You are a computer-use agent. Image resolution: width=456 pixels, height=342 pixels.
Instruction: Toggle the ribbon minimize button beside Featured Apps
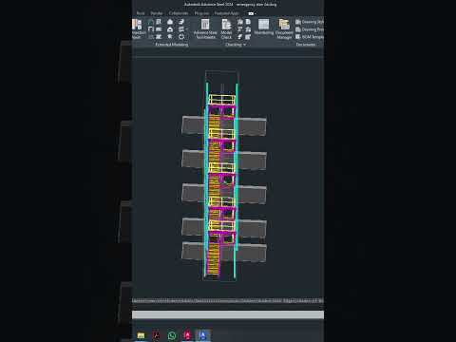[x=252, y=13]
